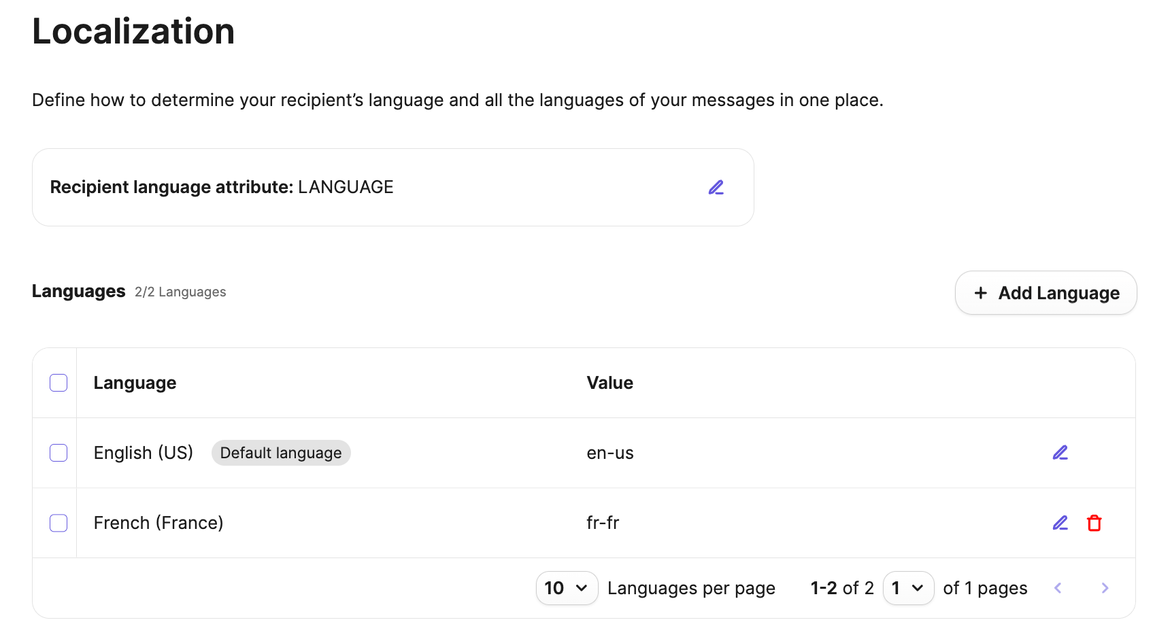
Task: Open the languages per page dropdown
Action: click(567, 587)
